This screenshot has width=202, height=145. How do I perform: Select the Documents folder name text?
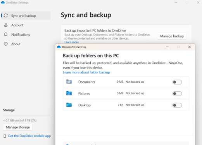[86, 82]
